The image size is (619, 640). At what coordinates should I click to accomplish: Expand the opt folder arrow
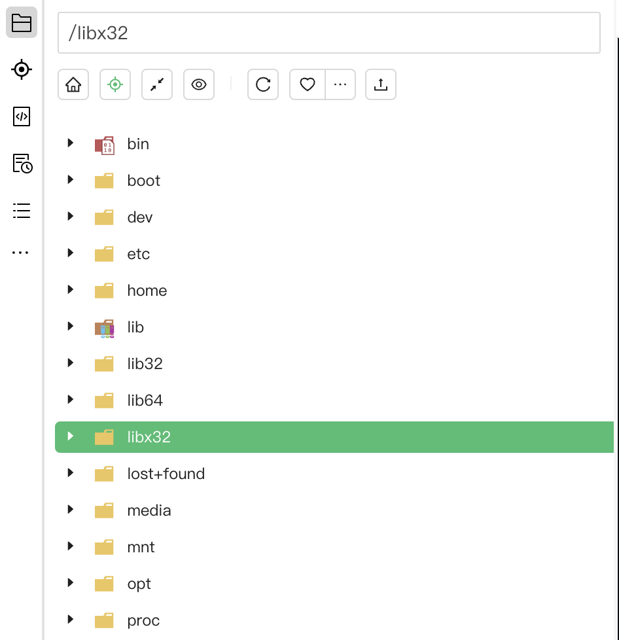point(70,583)
